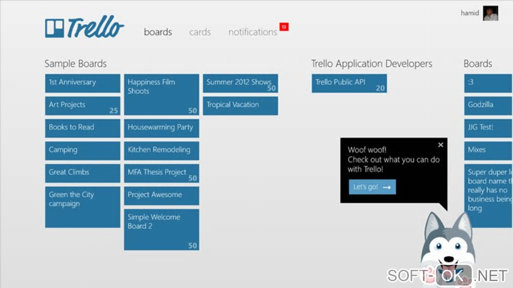Open the Tropical Vacation board

(240, 106)
